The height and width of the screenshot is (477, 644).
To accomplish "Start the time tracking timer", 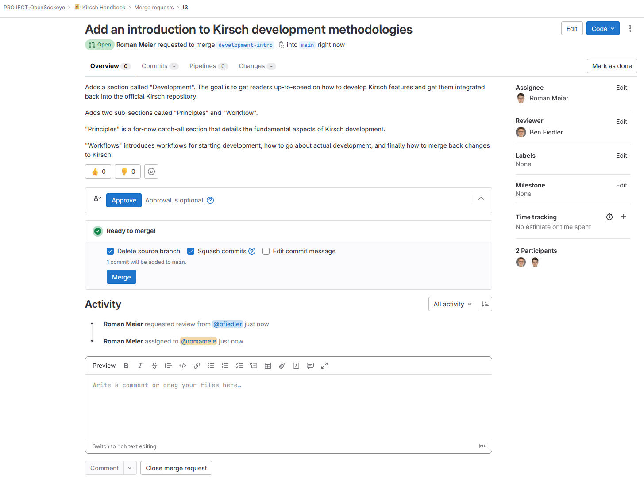I will pyautogui.click(x=609, y=217).
